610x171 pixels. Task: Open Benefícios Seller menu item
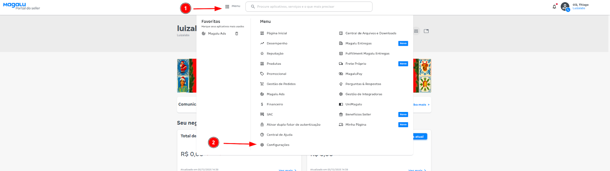point(358,114)
